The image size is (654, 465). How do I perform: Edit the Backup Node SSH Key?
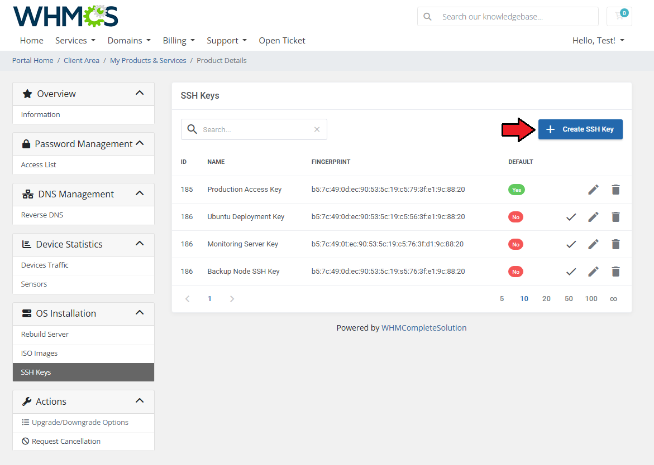(x=593, y=272)
